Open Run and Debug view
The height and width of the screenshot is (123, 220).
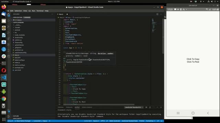point(9,33)
